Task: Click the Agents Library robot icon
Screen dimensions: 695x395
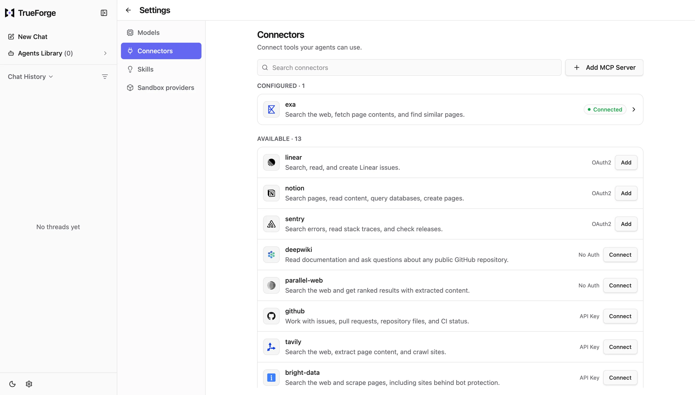Action: click(x=11, y=53)
